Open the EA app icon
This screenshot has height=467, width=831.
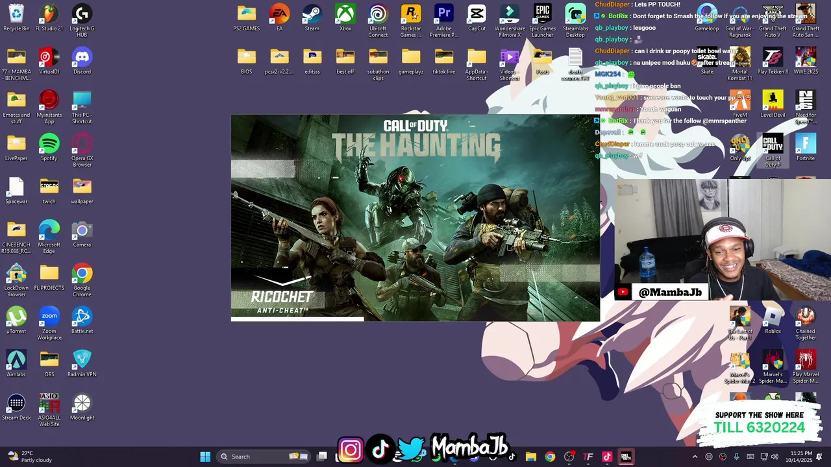pos(279,18)
